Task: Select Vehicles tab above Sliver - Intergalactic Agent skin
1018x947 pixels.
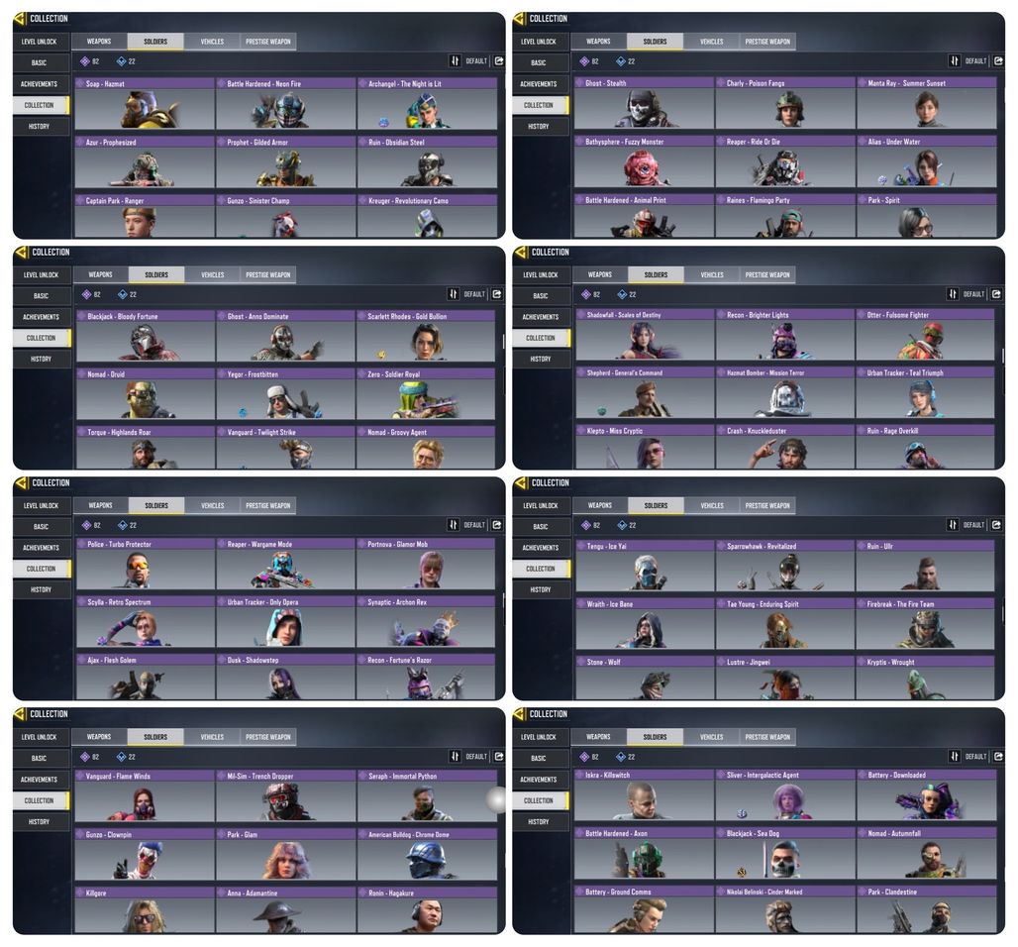Action: [x=712, y=737]
